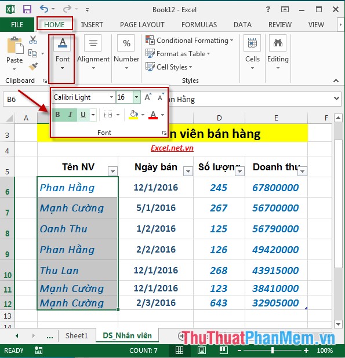Expand the formula bar chevron
The height and width of the screenshot is (358, 345).
[x=336, y=98]
